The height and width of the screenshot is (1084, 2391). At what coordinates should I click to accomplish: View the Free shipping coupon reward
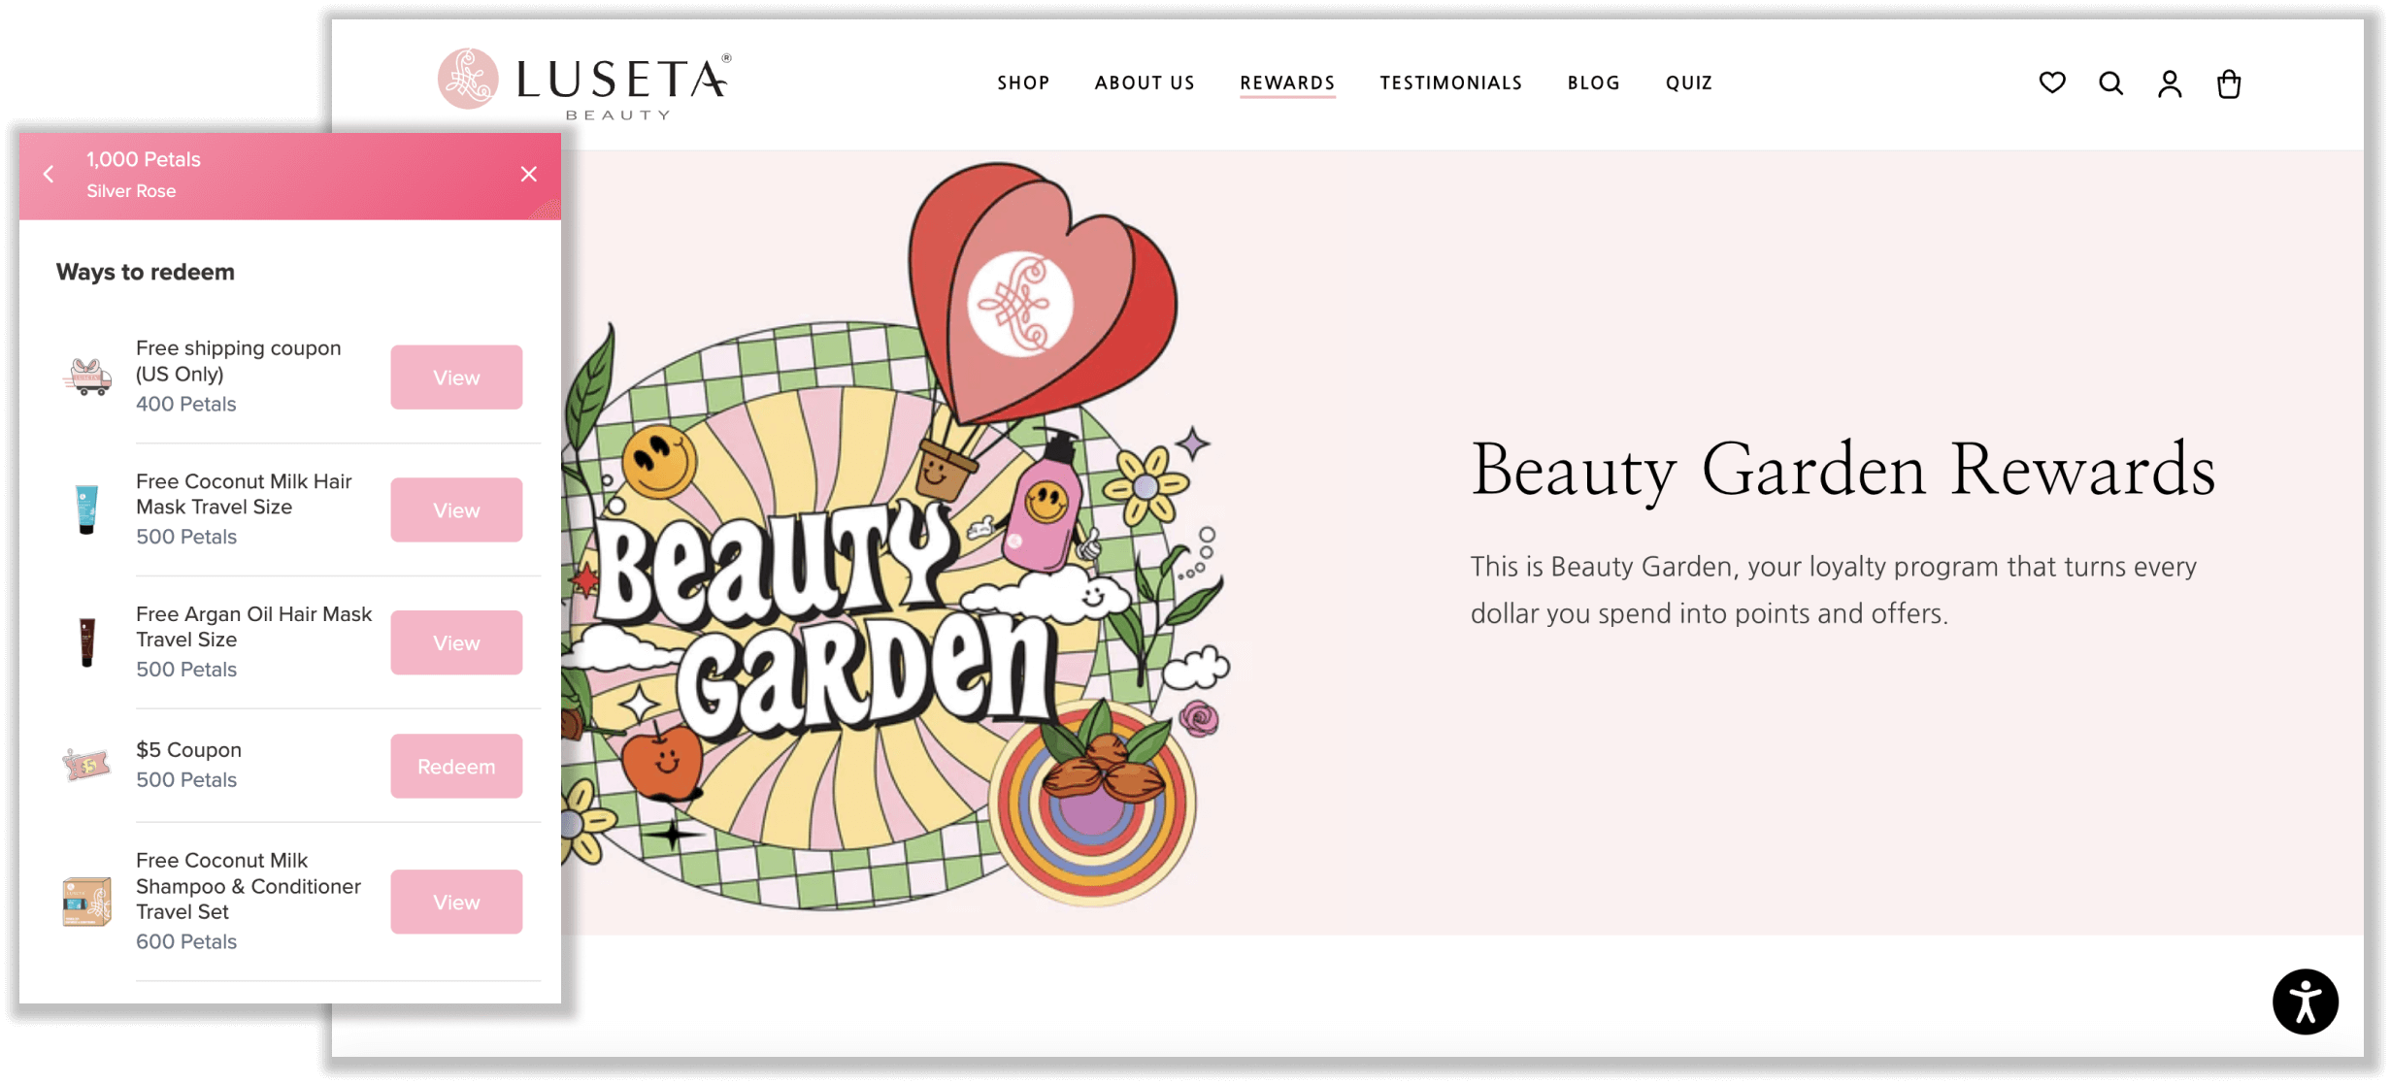point(456,378)
